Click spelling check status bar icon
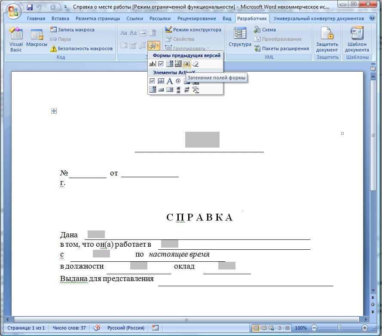 pos(97,328)
